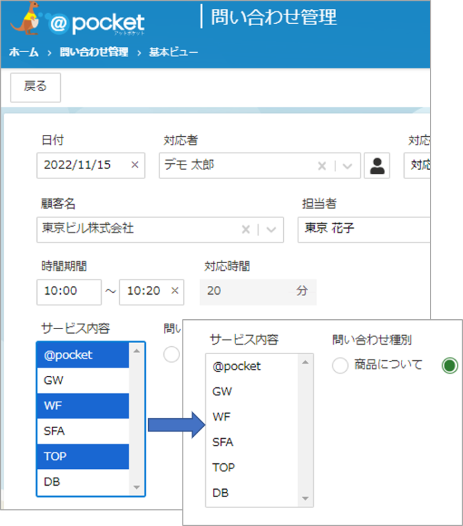Screen dimensions: 463x526
Task: Click the 日付 input showing 2022/11/15
Action: 91,165
